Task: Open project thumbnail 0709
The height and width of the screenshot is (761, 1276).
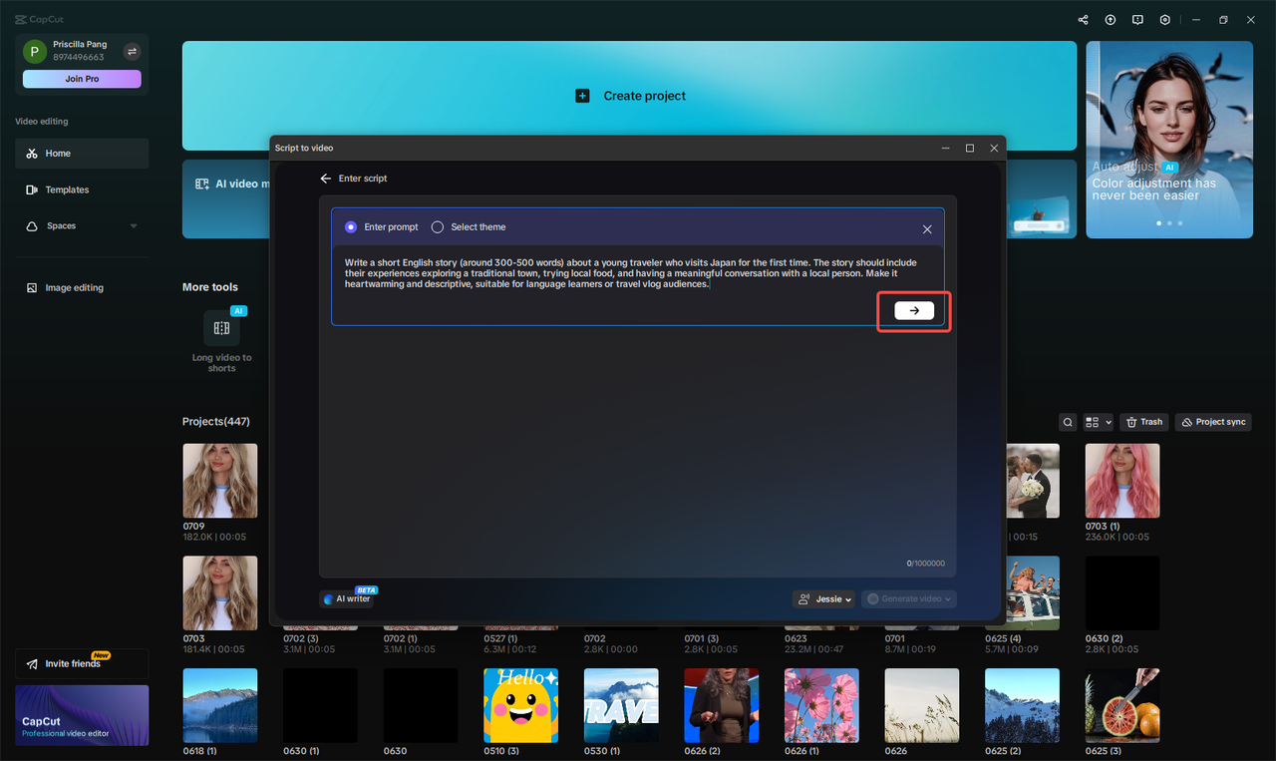Action: [220, 481]
